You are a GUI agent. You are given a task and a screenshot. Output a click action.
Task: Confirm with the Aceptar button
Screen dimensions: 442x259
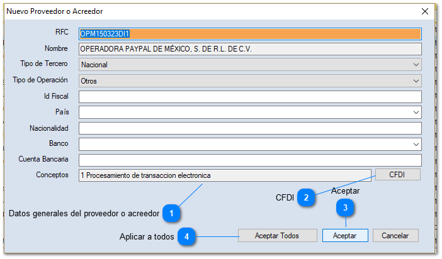pyautogui.click(x=344, y=236)
